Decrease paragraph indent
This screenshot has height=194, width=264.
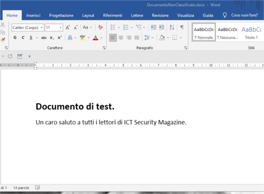[153, 27]
